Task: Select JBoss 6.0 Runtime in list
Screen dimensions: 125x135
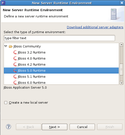Action: click(31, 83)
